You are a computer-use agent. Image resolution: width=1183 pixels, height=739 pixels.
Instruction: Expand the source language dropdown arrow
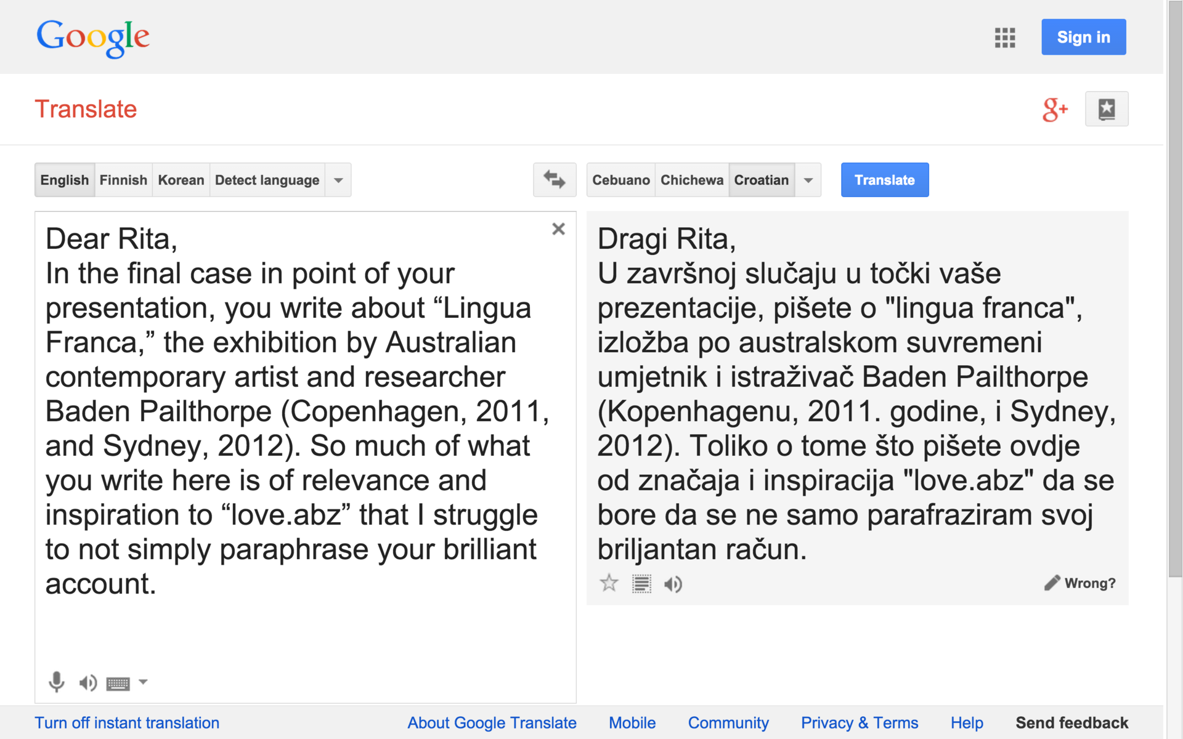click(338, 180)
